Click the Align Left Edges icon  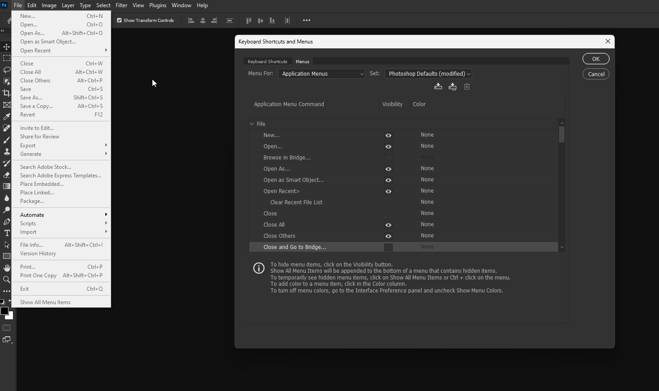click(191, 20)
